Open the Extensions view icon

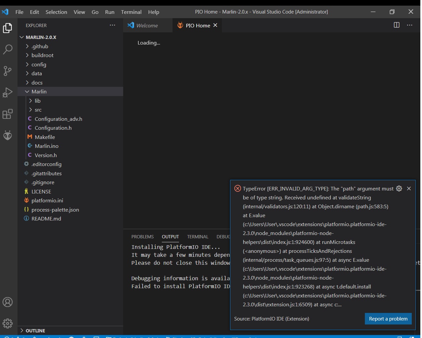pyautogui.click(x=8, y=114)
